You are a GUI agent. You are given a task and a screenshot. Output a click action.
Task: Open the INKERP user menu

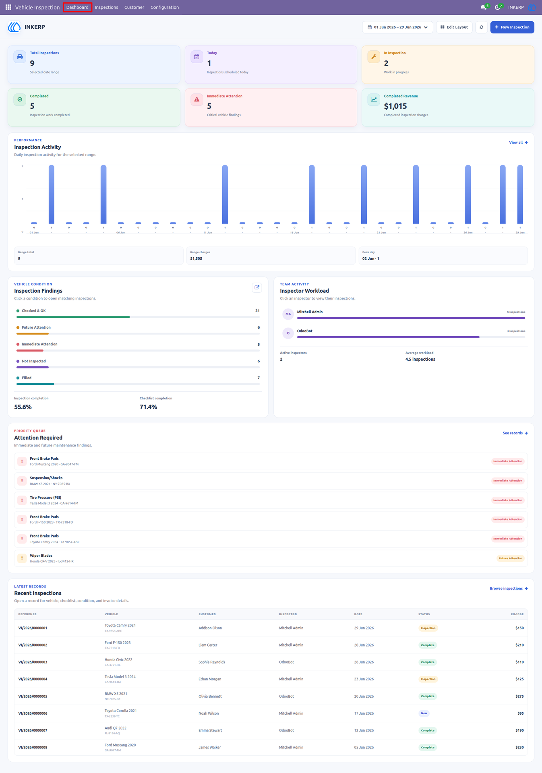[x=521, y=7]
